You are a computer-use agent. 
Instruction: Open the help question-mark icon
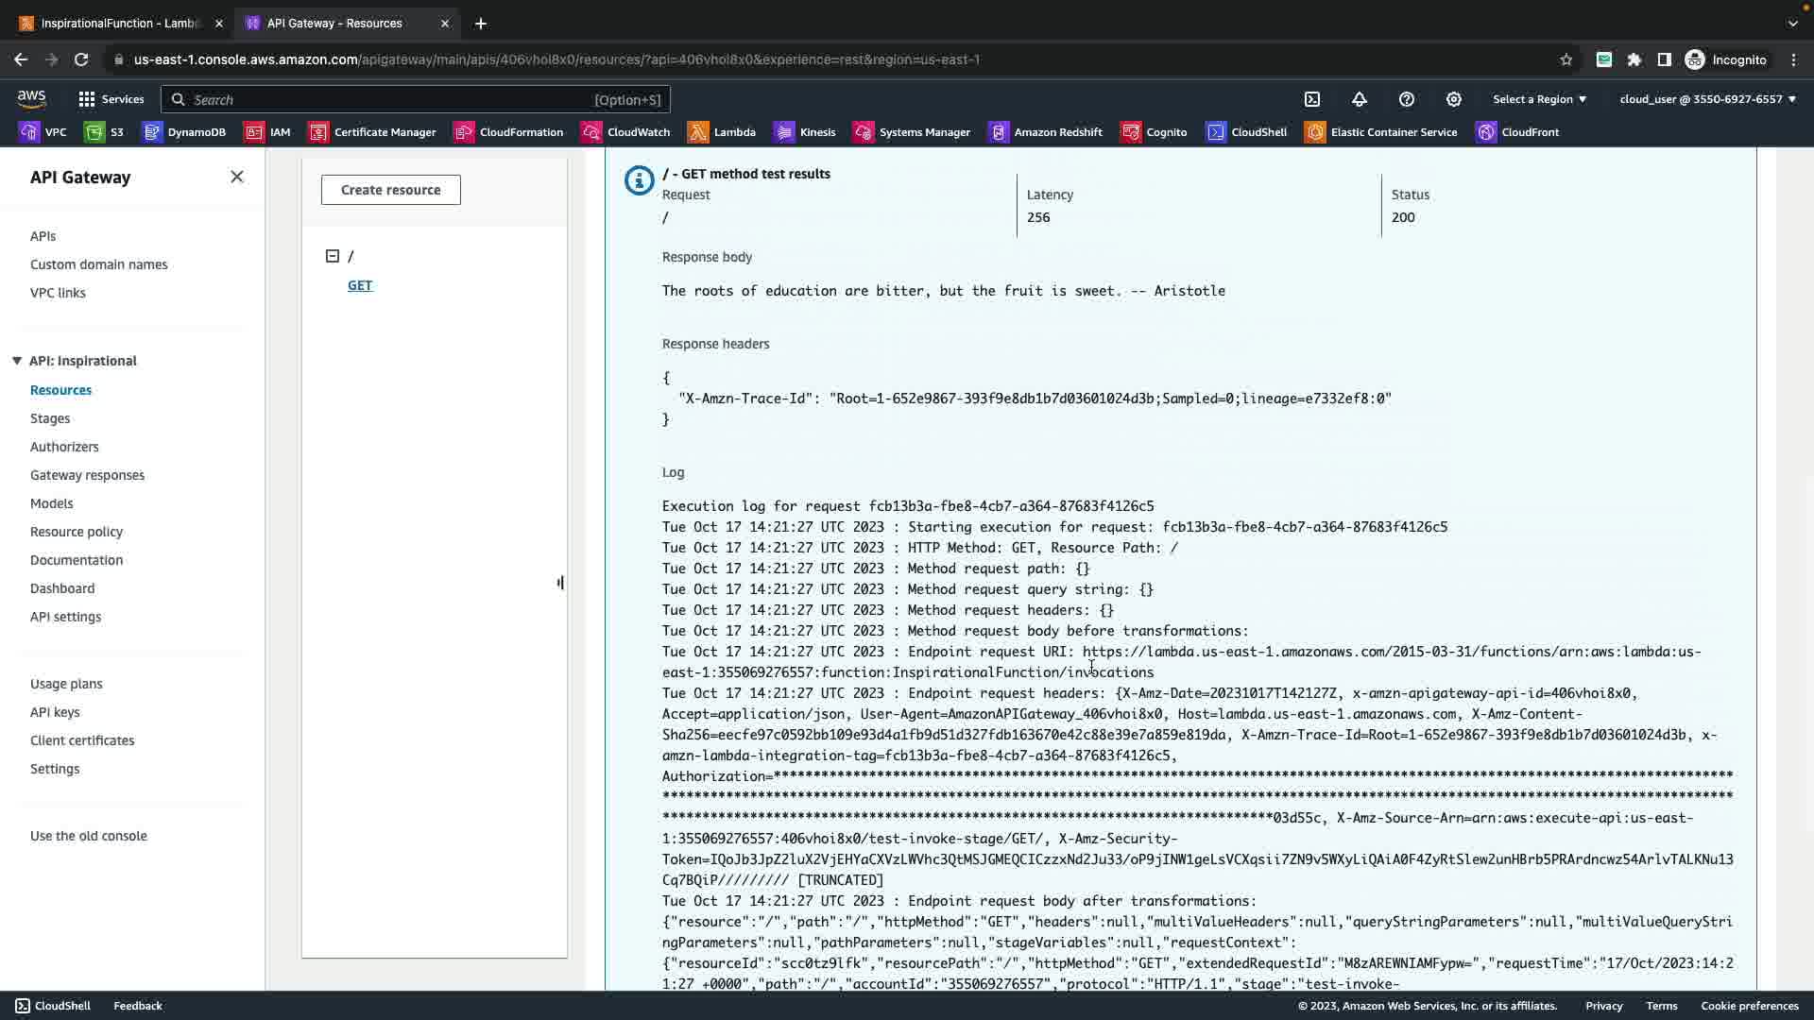click(x=1407, y=99)
